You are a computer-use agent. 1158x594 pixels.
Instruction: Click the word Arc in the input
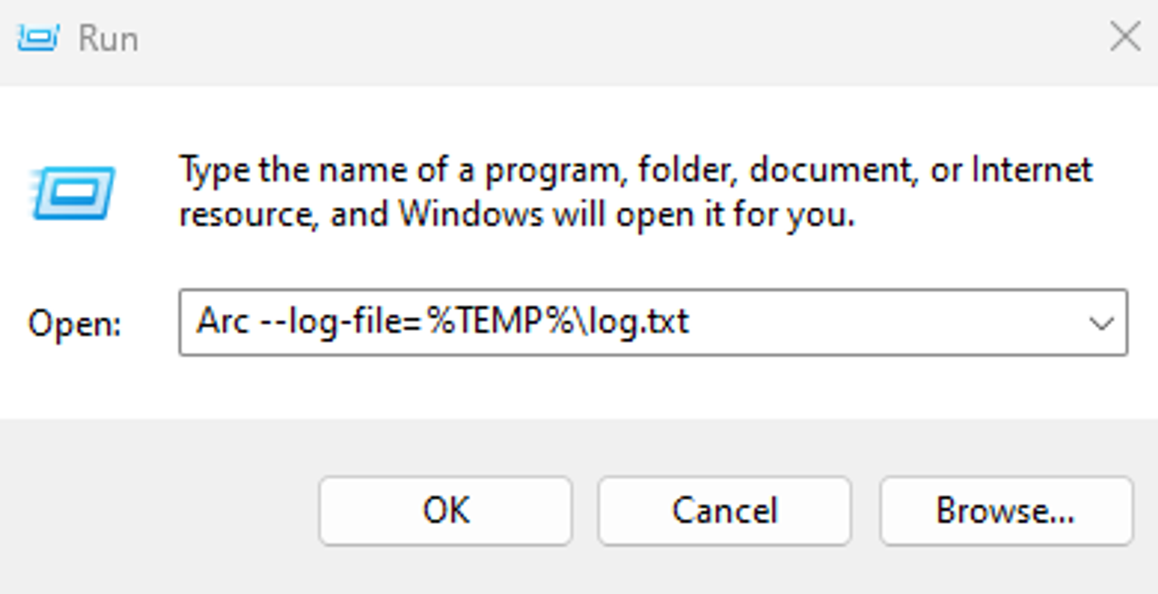coord(223,320)
